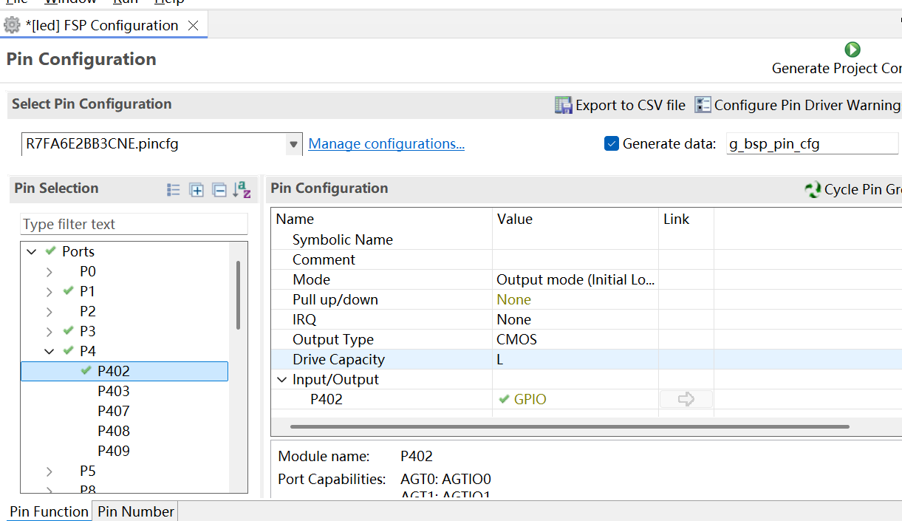Close the FSP Configuration tab

[193, 26]
